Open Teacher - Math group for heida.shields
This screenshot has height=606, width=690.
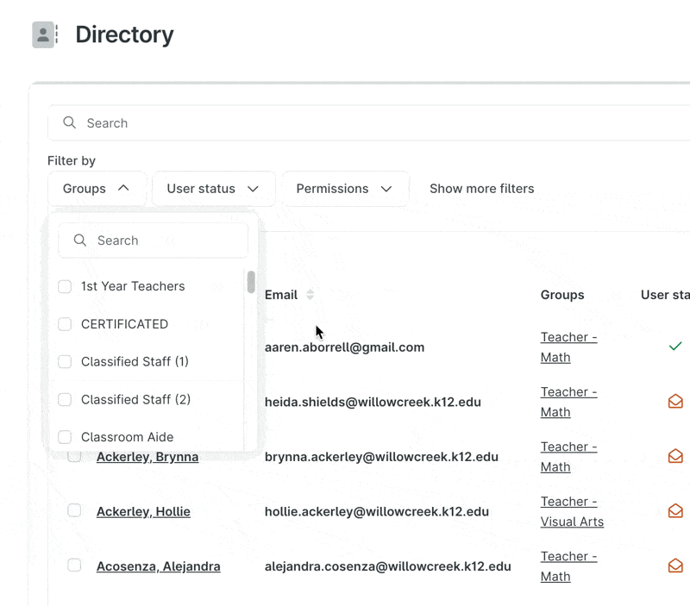(568, 402)
